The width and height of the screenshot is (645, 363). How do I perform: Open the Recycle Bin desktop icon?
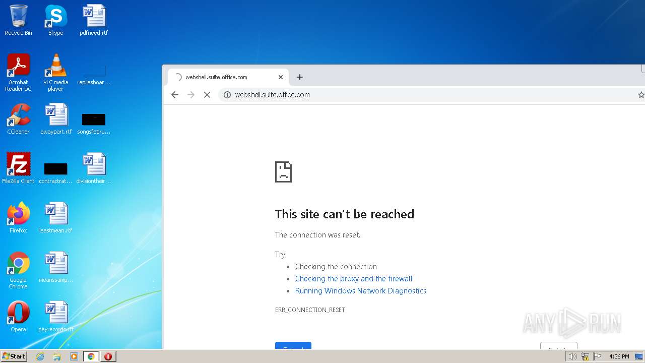18,20
